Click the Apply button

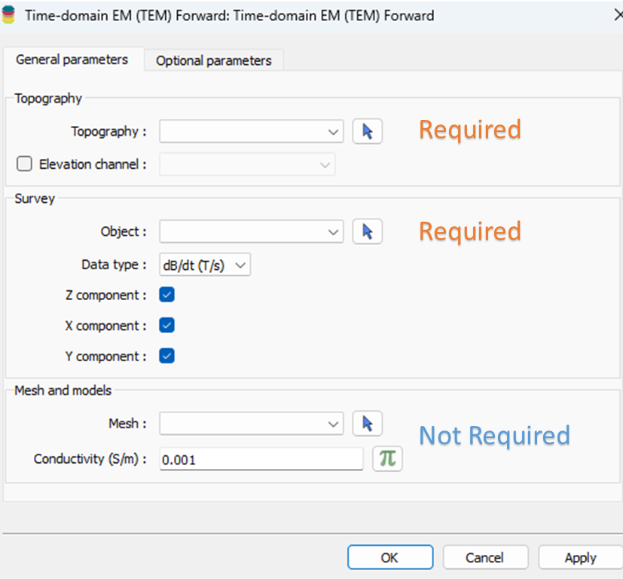point(580,558)
